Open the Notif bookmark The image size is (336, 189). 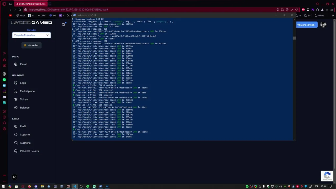(x=21, y=15)
